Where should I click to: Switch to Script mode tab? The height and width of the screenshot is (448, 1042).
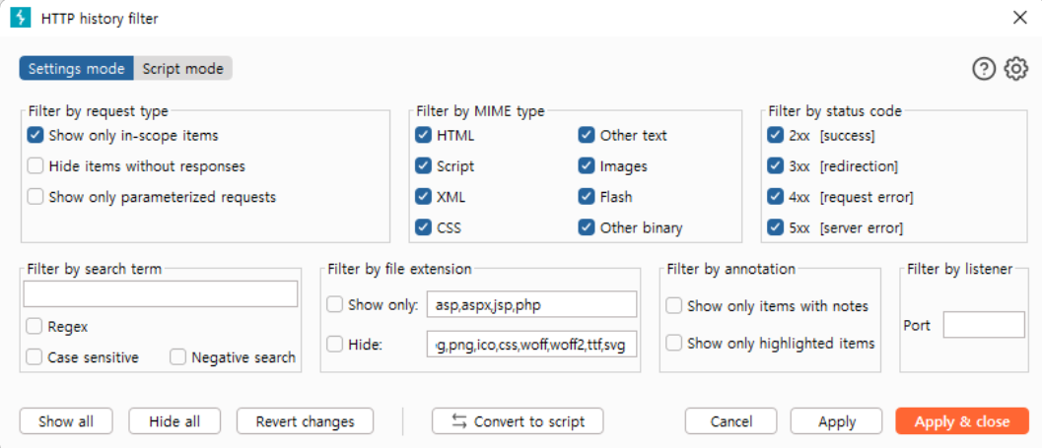[183, 69]
